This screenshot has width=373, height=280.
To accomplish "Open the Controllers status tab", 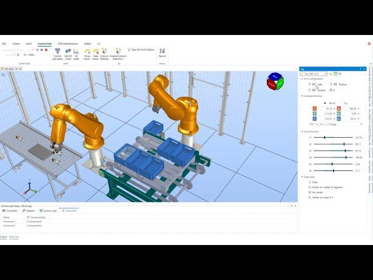I will point(10,211).
